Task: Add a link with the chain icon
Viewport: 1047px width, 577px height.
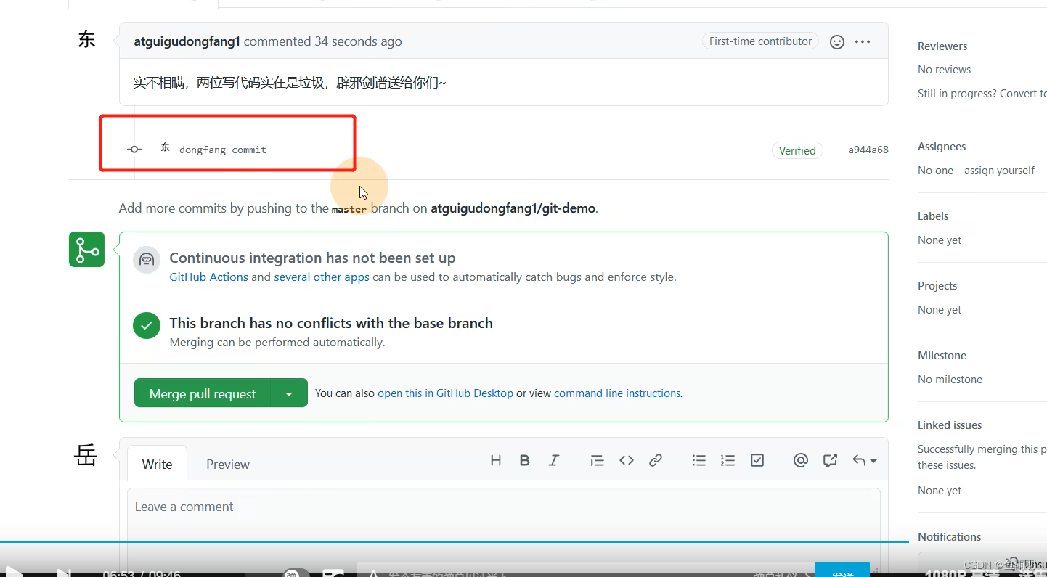Action: pyautogui.click(x=656, y=460)
